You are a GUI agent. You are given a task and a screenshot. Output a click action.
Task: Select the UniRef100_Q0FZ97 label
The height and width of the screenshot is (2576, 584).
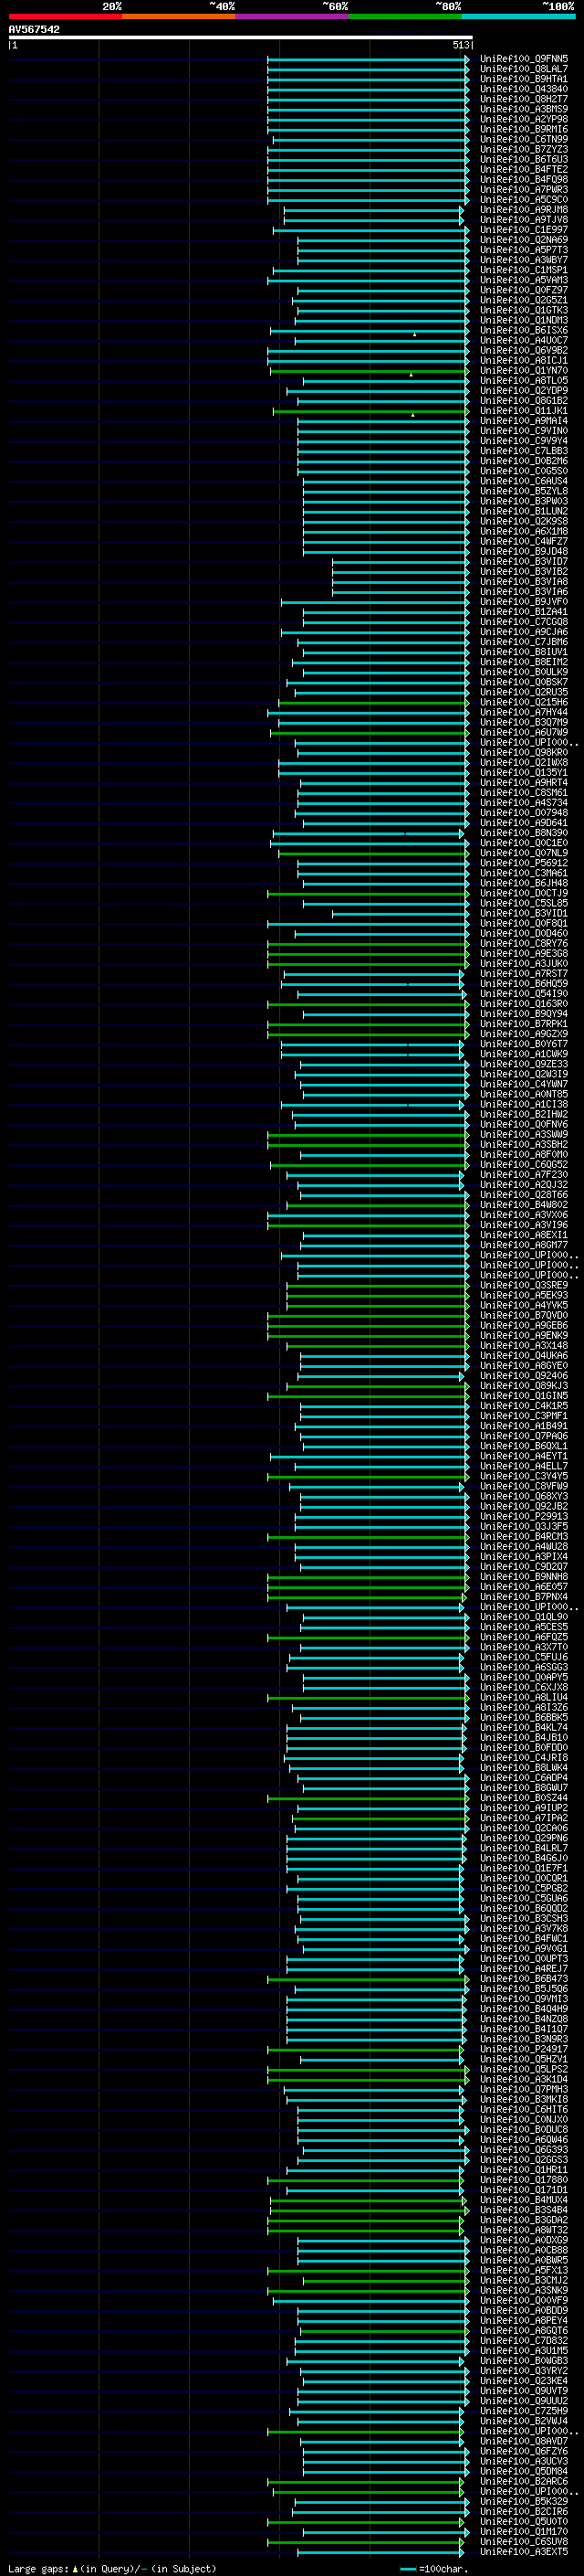click(x=524, y=290)
